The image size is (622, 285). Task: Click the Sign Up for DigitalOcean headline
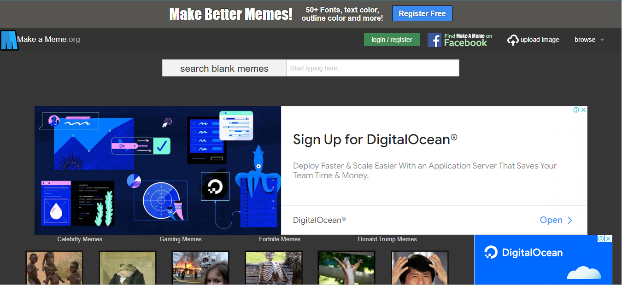coord(375,140)
